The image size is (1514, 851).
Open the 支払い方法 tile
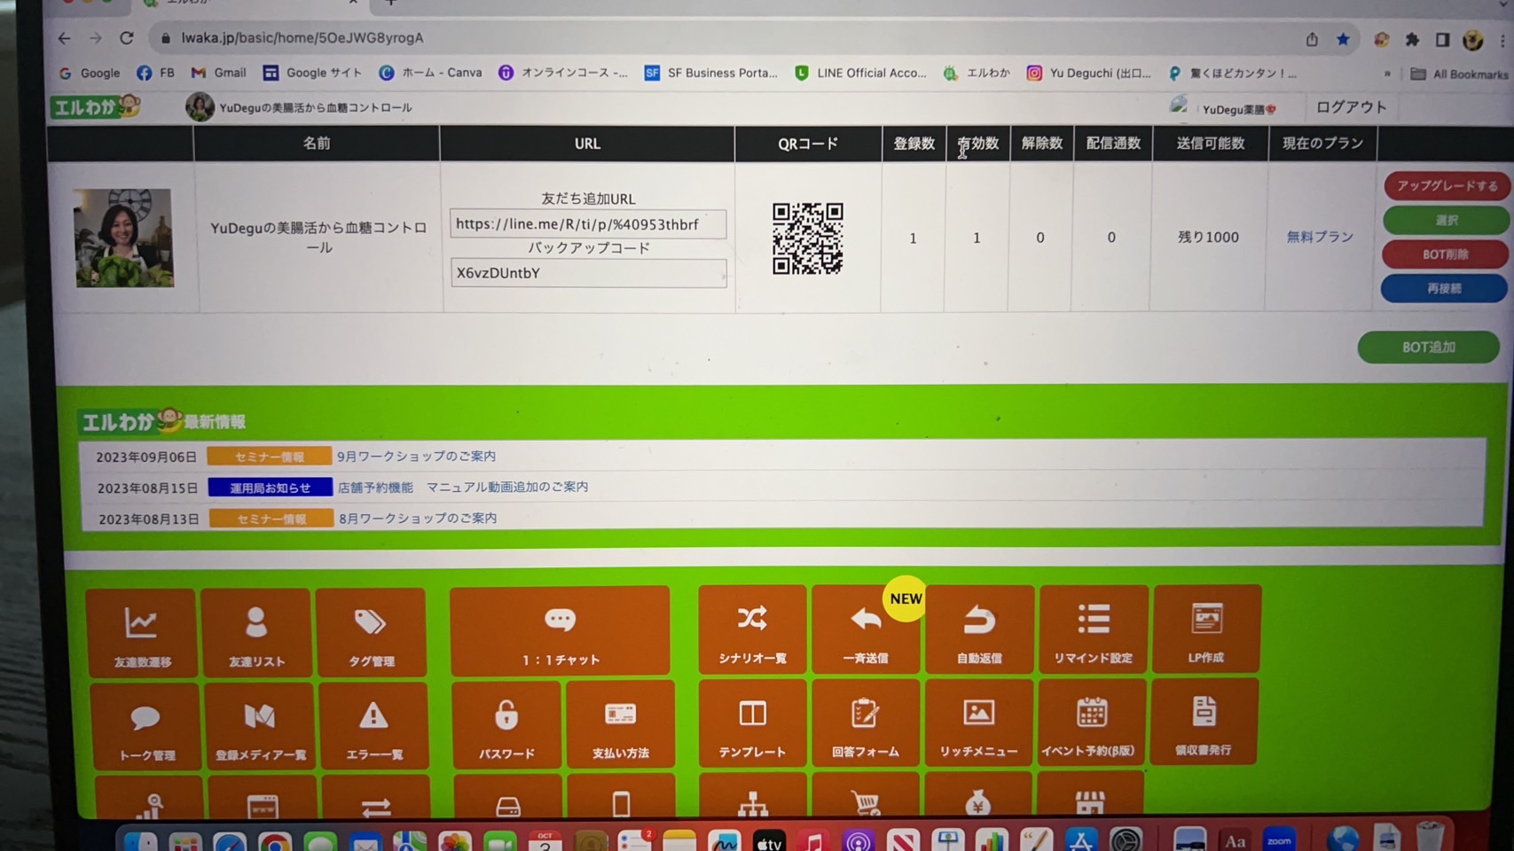[620, 723]
